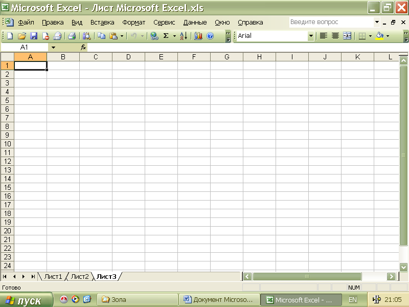Viewport: 409px width, 307px height.
Task: Click the Select All corner box
Action: (7, 57)
